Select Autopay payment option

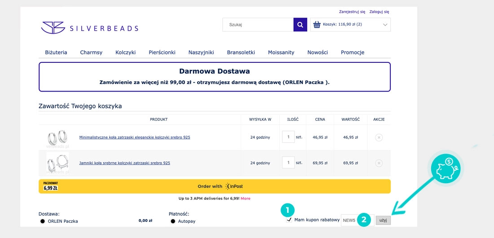[x=173, y=221]
